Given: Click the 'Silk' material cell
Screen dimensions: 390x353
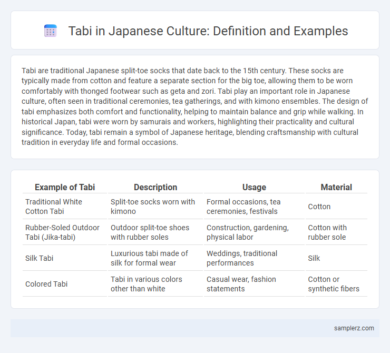Looking at the screenshot, I should click(x=336, y=258).
